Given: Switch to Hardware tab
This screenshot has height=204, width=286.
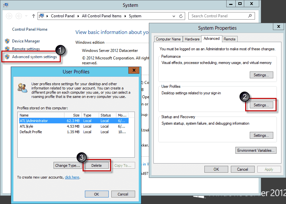Looking at the screenshot, I should [192, 39].
